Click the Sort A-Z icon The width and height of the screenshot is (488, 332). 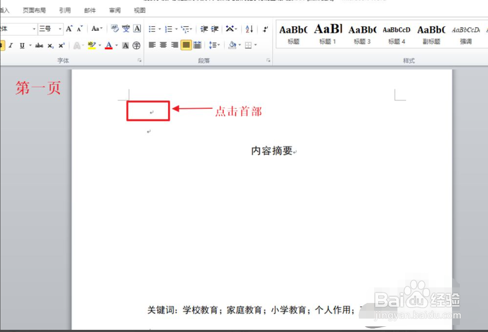249,29
